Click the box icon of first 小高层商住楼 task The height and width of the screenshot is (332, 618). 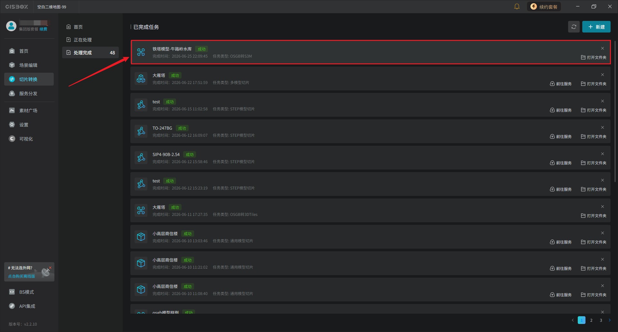point(141,237)
